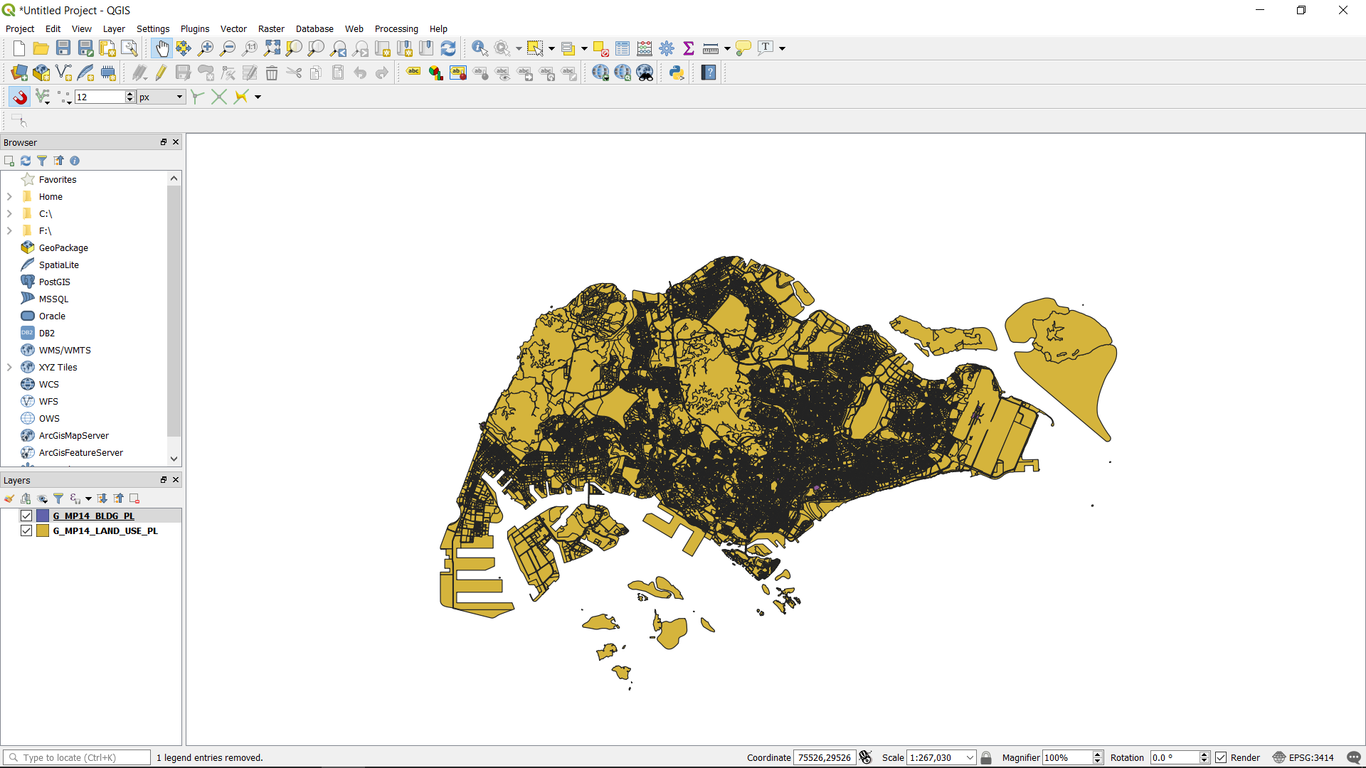
Task: Click the Refresh map icon
Action: [x=448, y=48]
